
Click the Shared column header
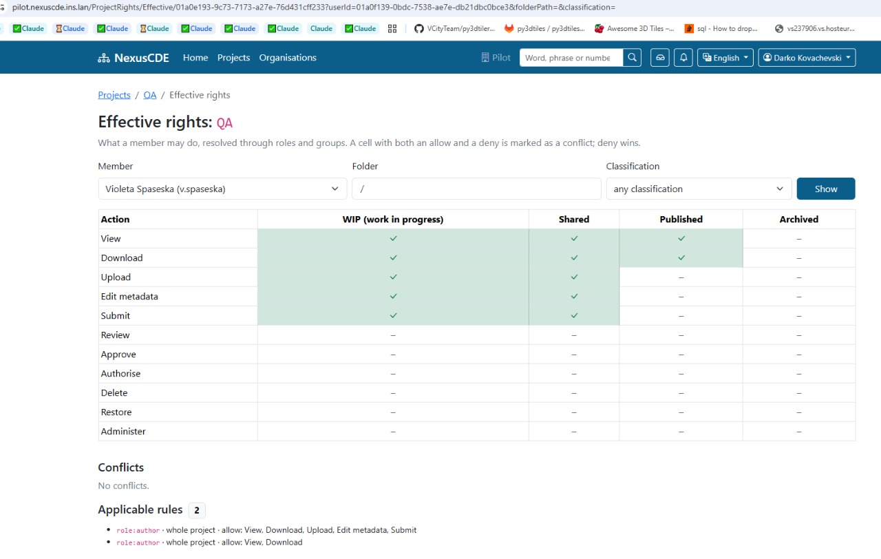click(x=574, y=220)
